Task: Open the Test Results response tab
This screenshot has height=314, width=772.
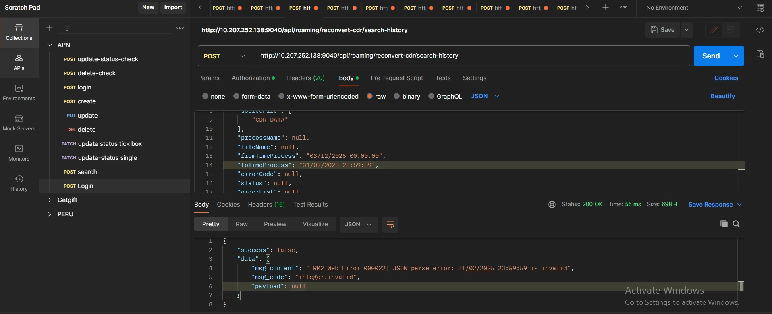Action: click(310, 205)
